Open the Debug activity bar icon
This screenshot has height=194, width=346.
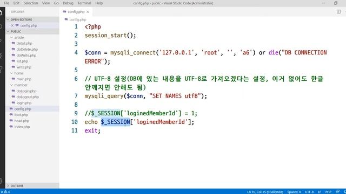click(1, 55)
